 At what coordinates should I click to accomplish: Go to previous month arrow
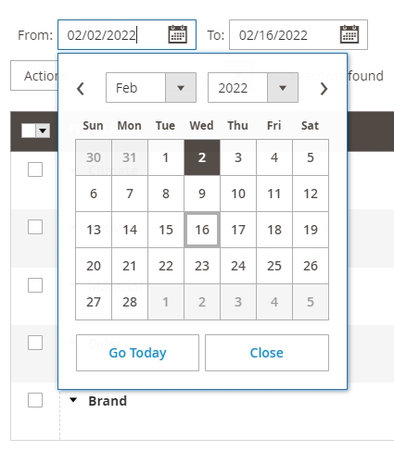pos(81,89)
